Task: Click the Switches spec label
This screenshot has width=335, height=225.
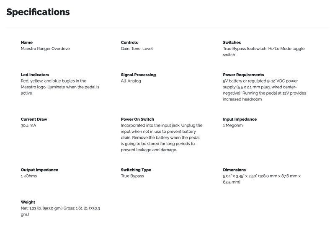Action: click(x=232, y=42)
